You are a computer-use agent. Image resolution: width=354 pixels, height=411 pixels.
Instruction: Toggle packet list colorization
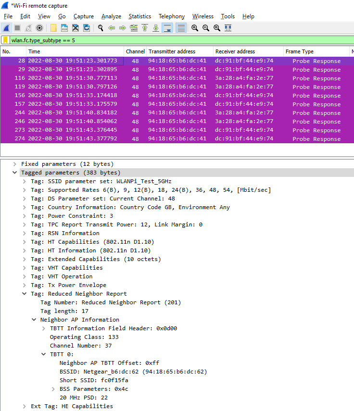click(x=181, y=28)
